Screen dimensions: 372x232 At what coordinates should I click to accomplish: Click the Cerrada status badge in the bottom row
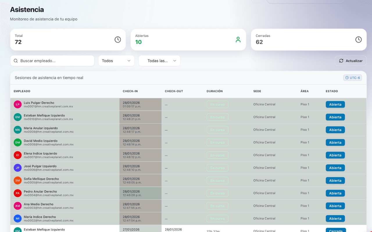click(x=336, y=231)
